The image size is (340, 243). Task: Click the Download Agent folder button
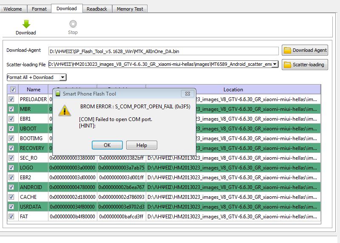[305, 50]
